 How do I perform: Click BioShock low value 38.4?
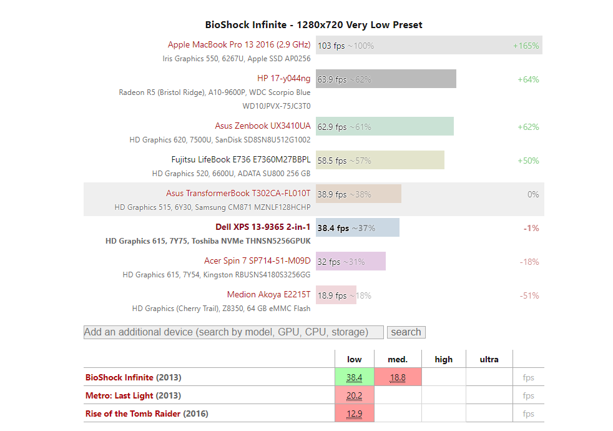(354, 377)
